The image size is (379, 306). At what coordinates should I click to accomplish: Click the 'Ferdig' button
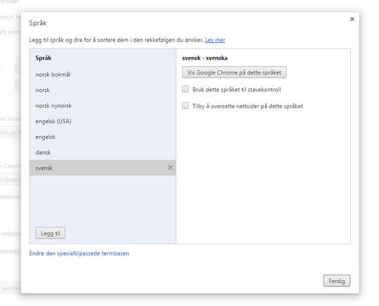click(337, 281)
